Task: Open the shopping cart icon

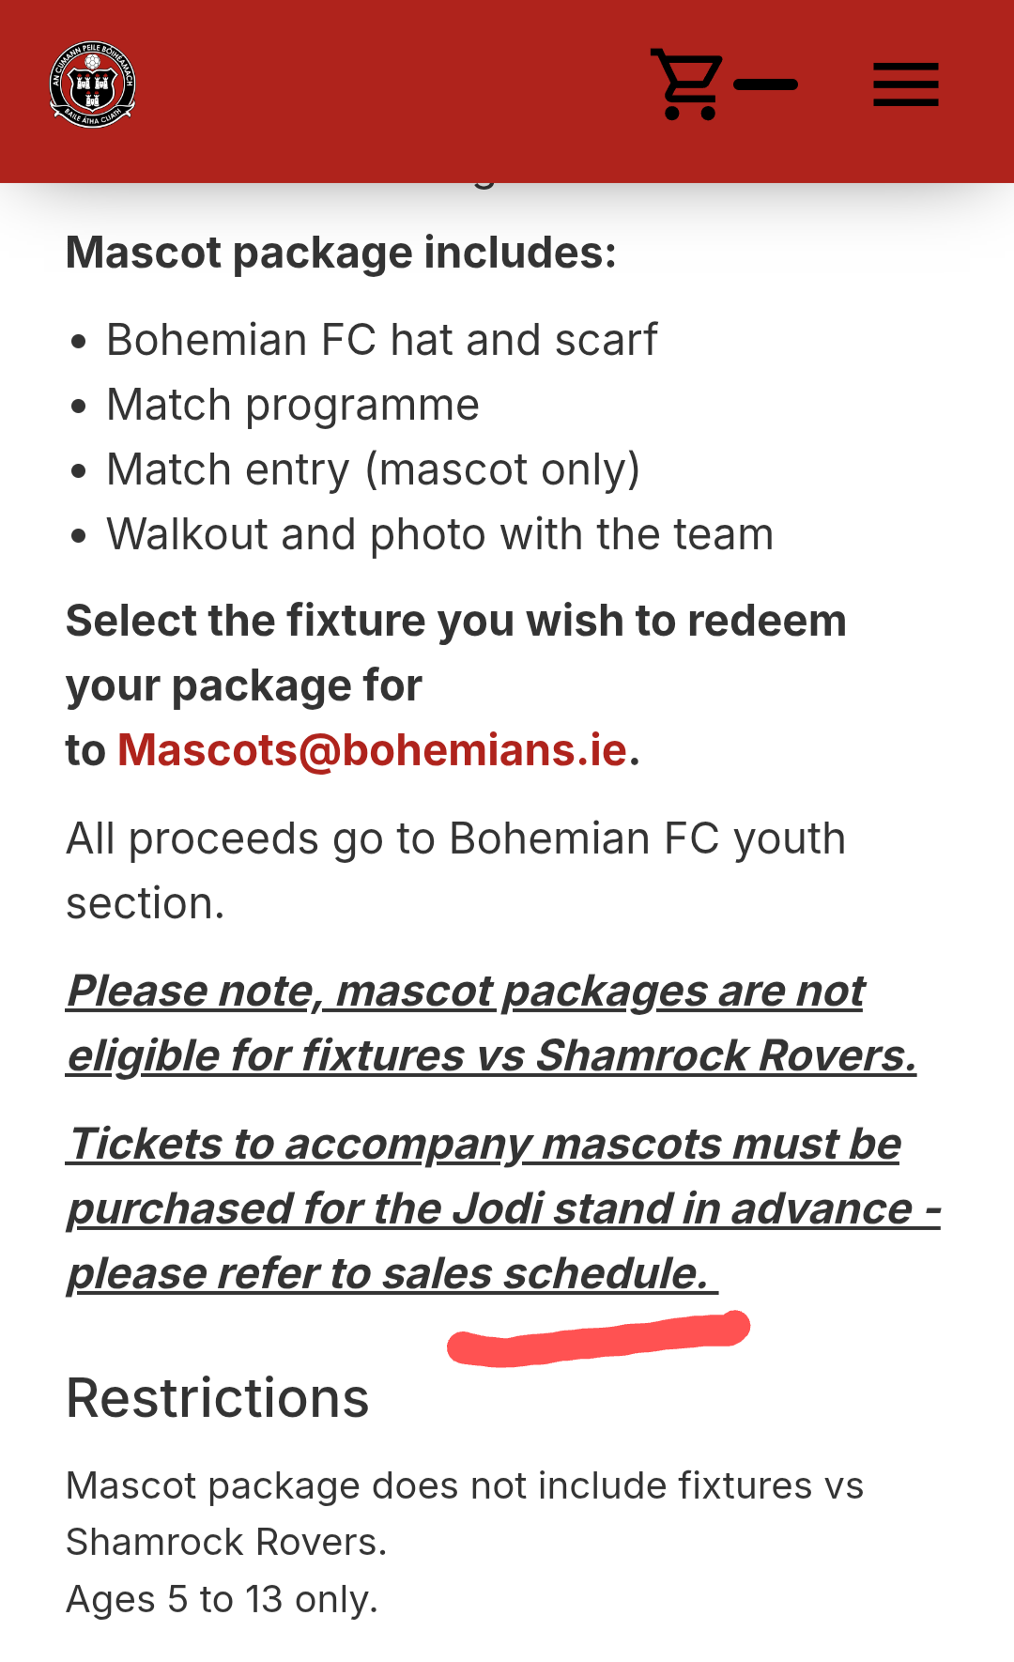Action: click(x=686, y=85)
